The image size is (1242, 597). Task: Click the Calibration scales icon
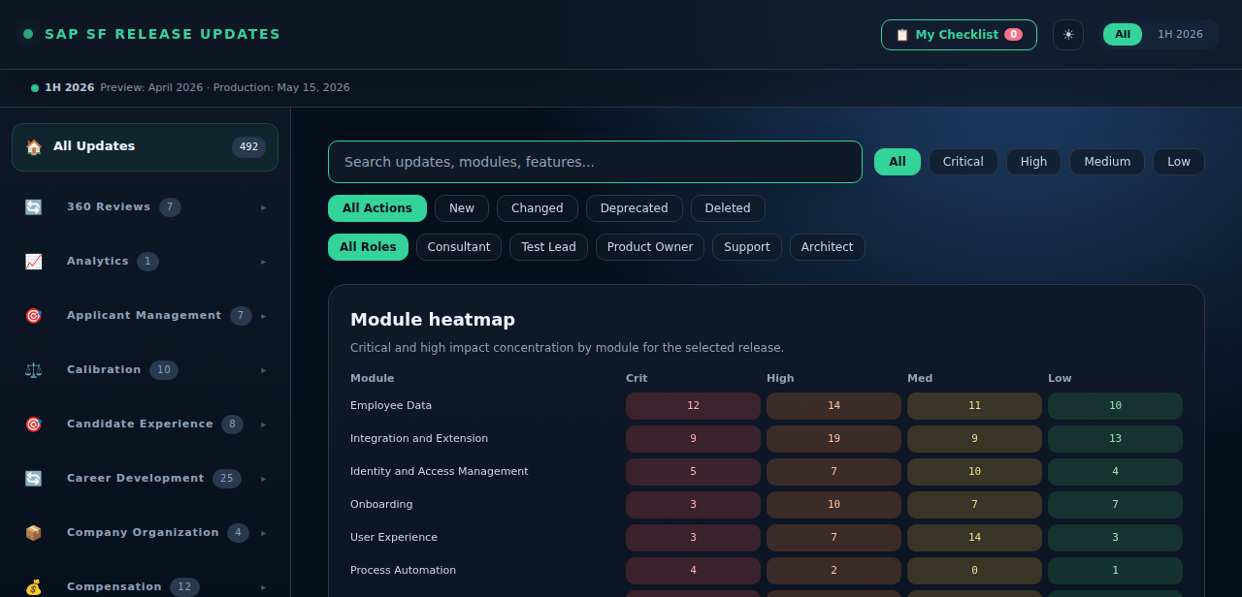tap(34, 370)
